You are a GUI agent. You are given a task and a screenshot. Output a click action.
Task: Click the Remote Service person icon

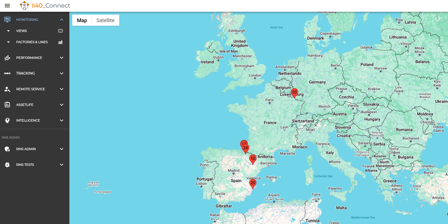point(7,89)
